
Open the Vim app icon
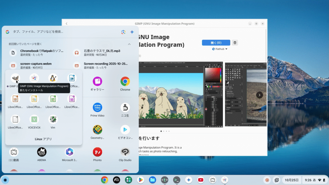[x=53, y=119]
